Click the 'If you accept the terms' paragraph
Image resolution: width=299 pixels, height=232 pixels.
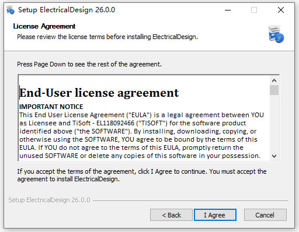click(142, 175)
